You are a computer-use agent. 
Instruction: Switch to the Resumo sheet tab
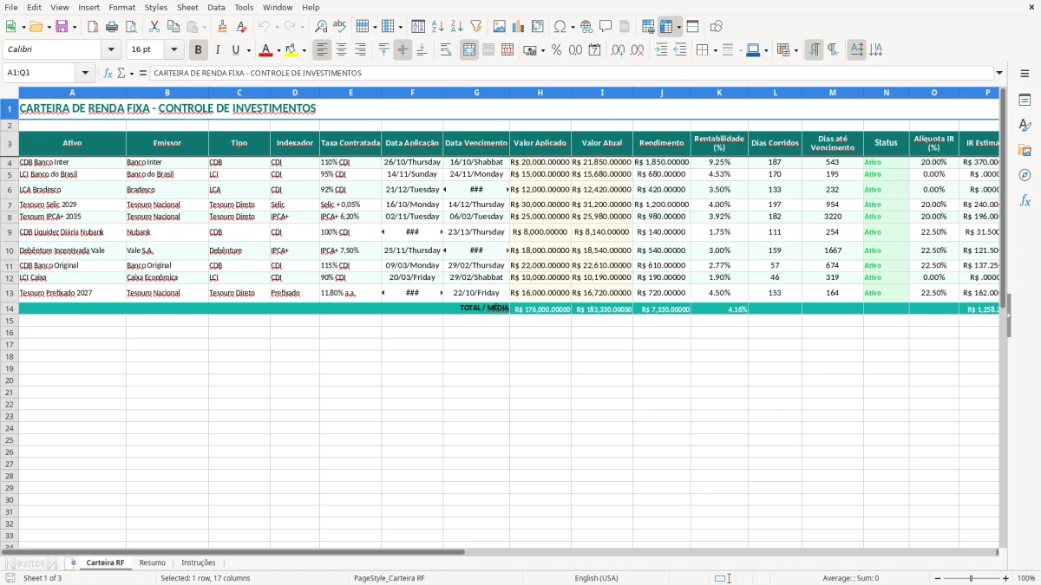[152, 562]
